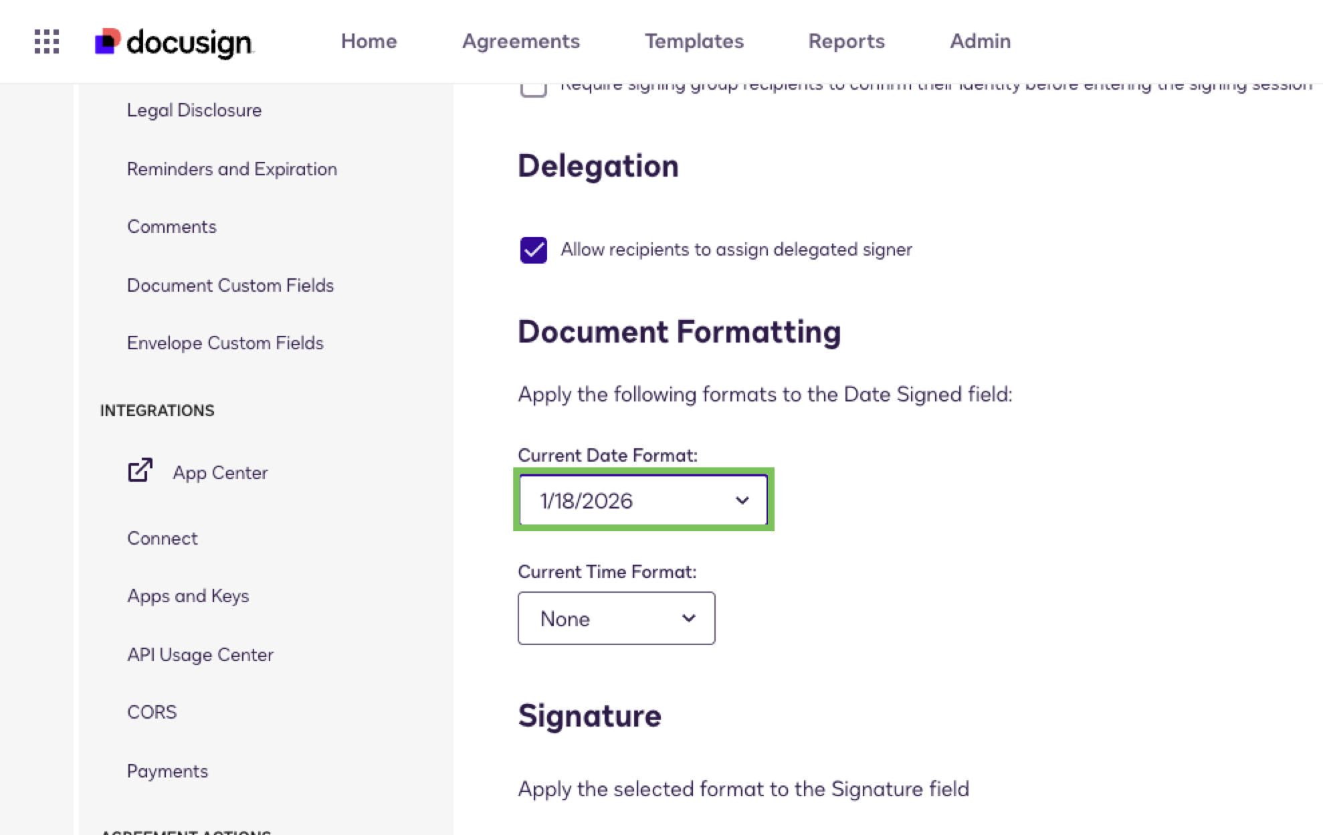Open the Connect integration page
Image resolution: width=1323 pixels, height=835 pixels.
tap(162, 538)
